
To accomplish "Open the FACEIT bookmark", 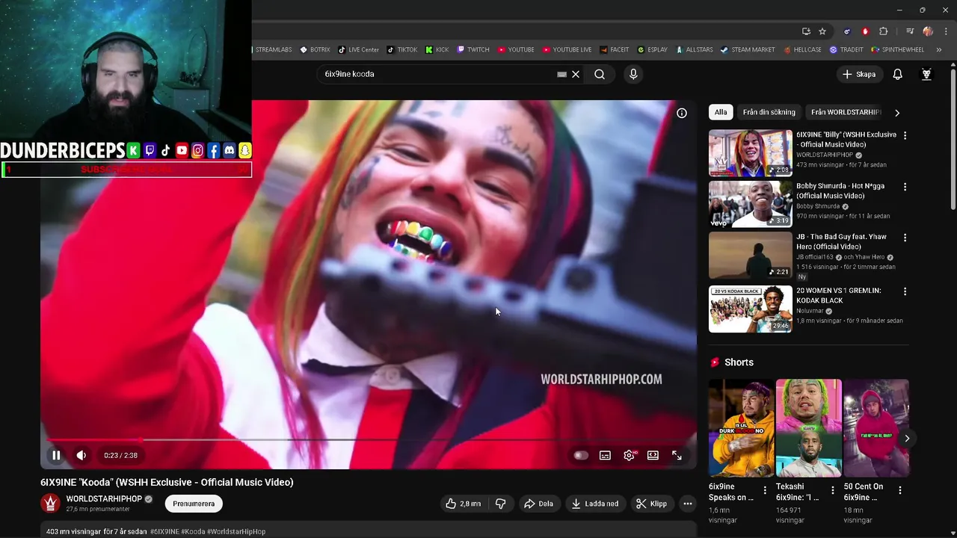I will pos(614,50).
